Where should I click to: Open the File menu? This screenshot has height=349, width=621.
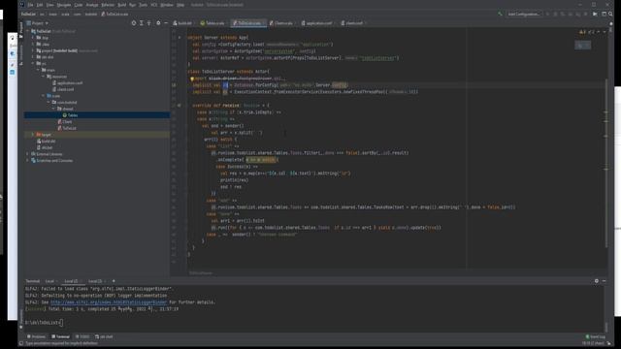[30, 5]
